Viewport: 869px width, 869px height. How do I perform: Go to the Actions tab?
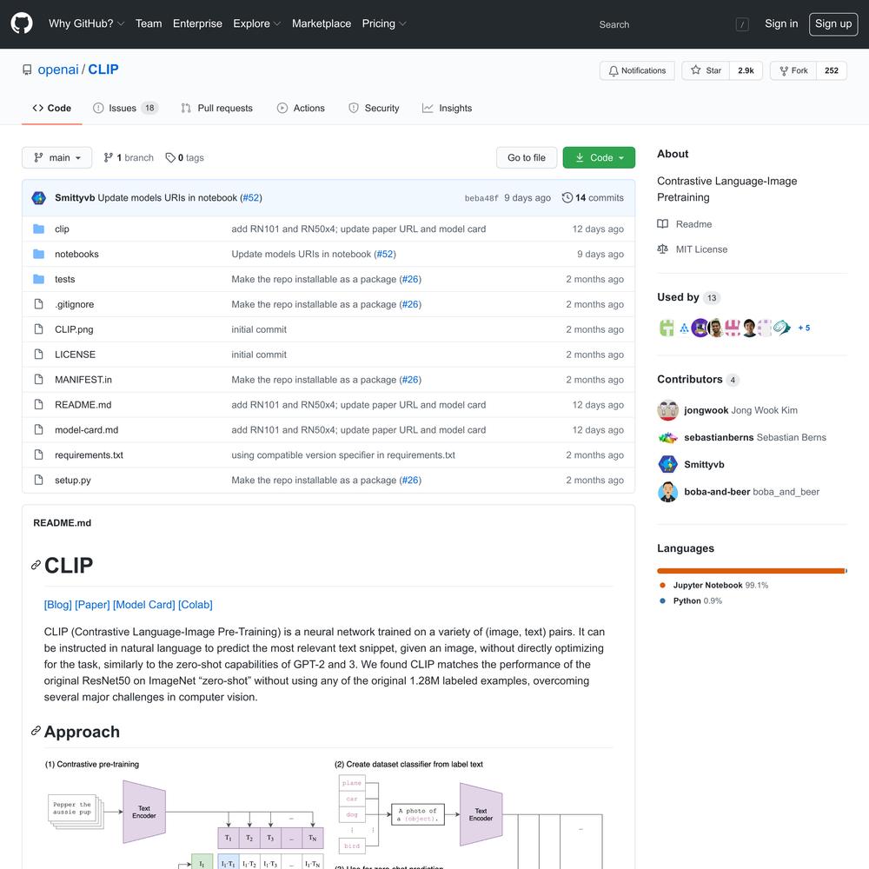[301, 108]
